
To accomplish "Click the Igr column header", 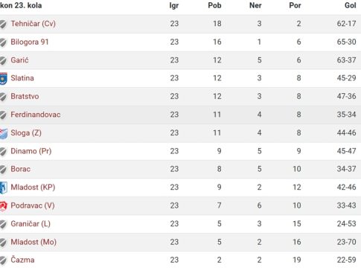I will point(174,5).
